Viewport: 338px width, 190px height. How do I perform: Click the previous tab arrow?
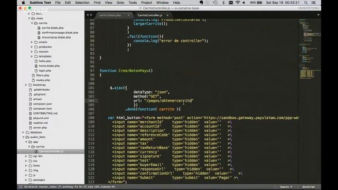[x=88, y=15]
